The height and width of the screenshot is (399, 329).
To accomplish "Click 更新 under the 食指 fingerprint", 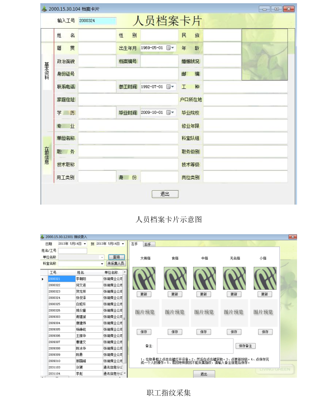I will (x=174, y=294).
